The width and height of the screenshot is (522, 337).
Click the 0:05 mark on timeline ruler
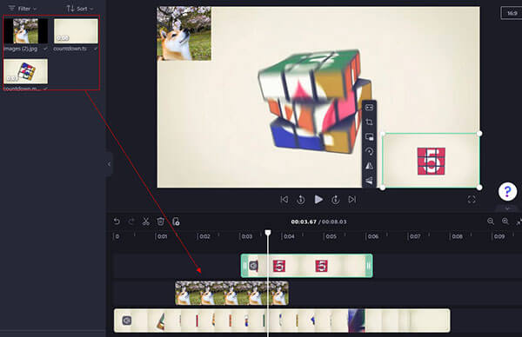(x=331, y=236)
